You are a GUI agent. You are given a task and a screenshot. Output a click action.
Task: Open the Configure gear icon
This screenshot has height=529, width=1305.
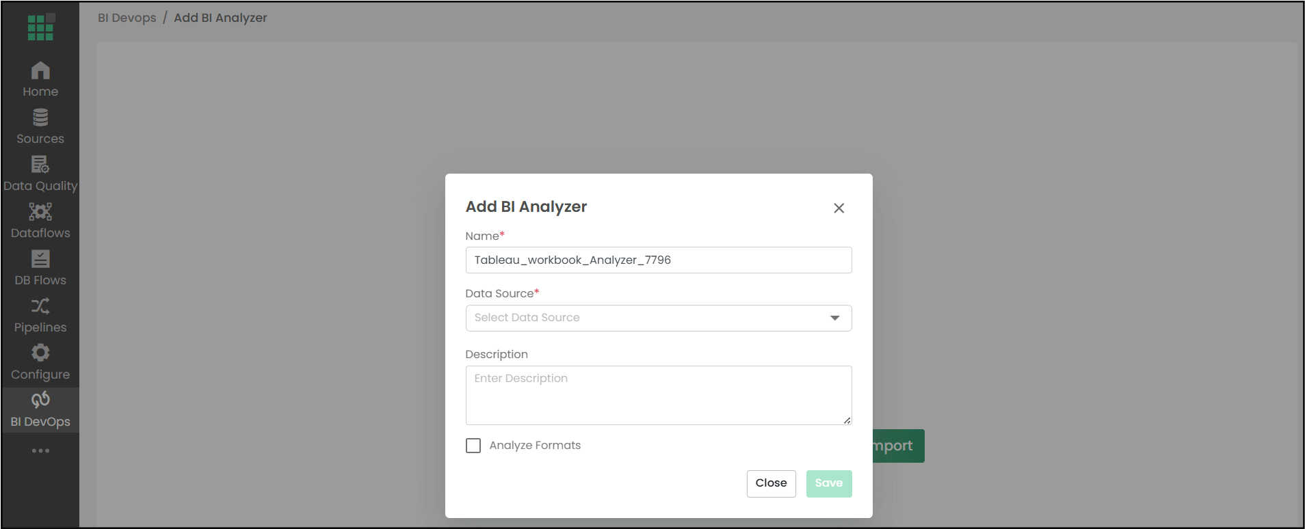tap(40, 353)
